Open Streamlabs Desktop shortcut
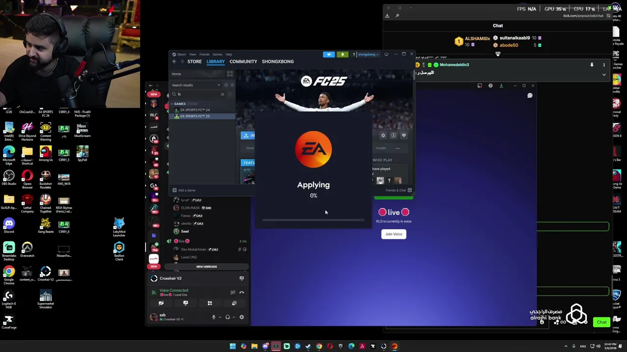The width and height of the screenshot is (627, 352). pyautogui.click(x=9, y=251)
